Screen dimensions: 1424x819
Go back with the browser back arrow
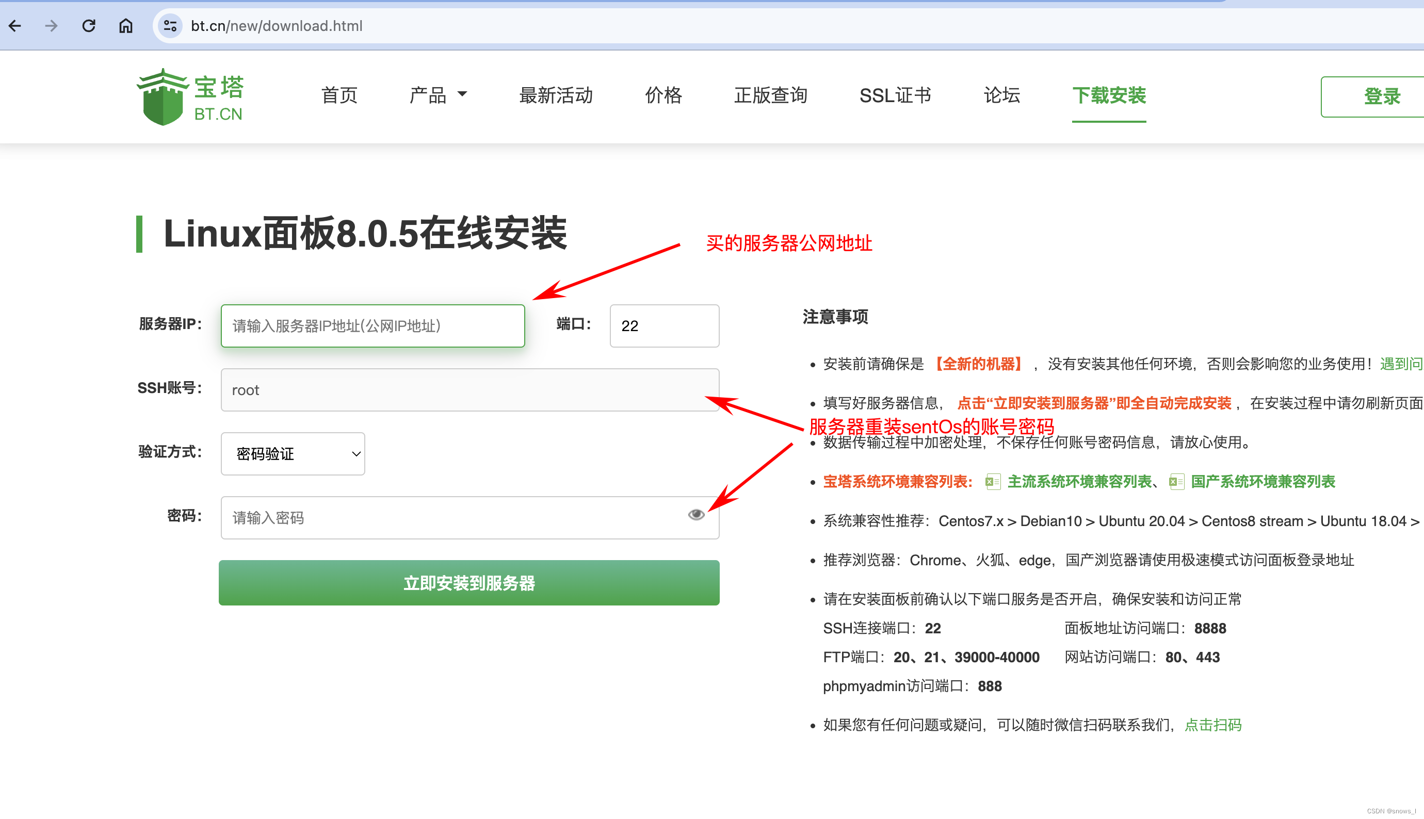coord(15,26)
